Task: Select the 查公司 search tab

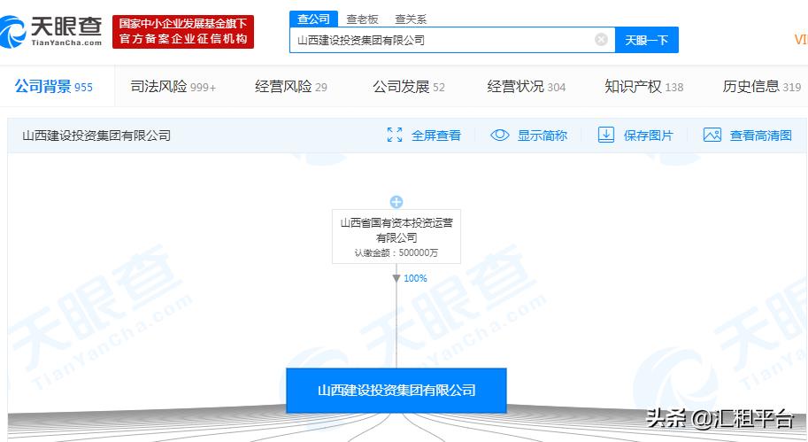Action: [312, 19]
